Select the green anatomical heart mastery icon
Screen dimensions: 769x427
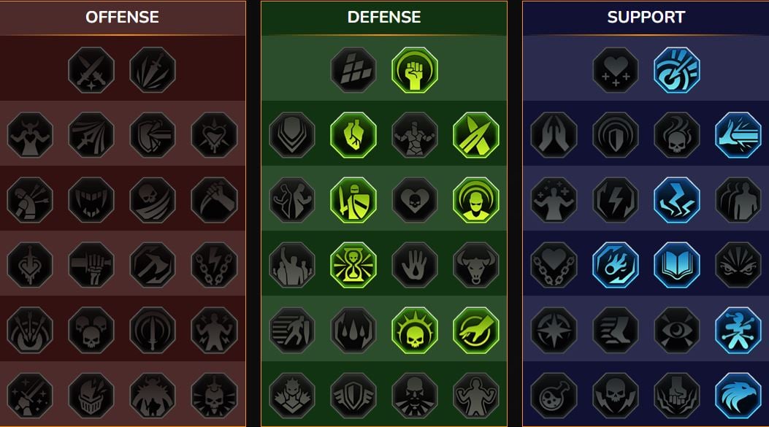353,135
